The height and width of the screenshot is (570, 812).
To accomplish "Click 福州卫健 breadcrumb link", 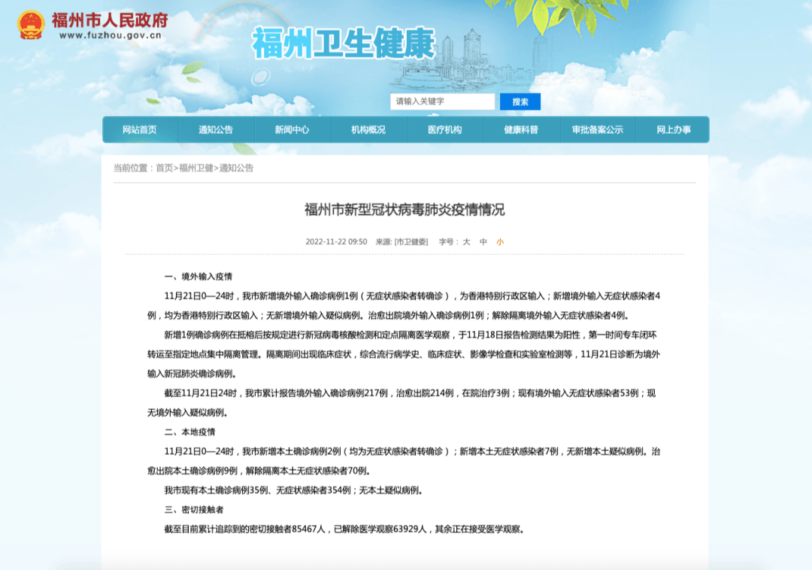I will (195, 168).
